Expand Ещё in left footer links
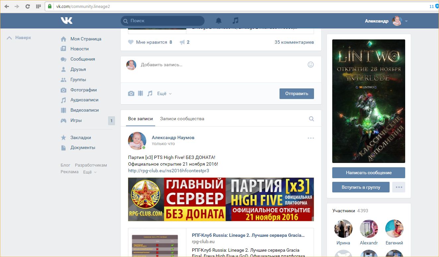 (x=90, y=172)
